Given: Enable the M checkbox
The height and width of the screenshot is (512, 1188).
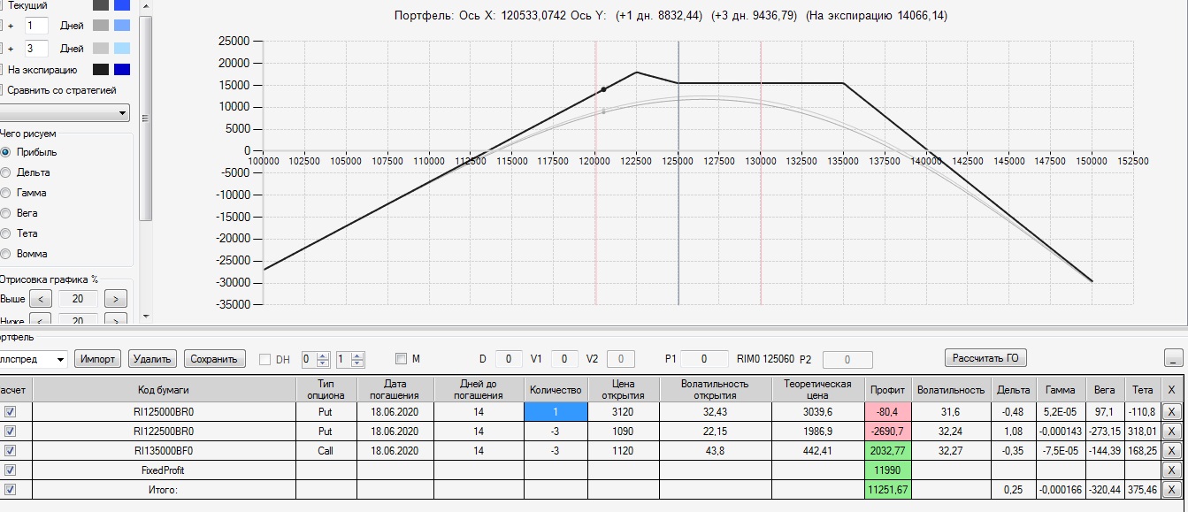Looking at the screenshot, I should click(401, 359).
